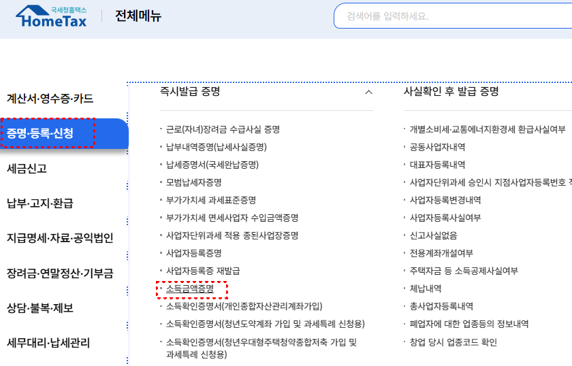Open 창업 당시 업종코드 확인 link
This screenshot has height=366, width=572.
453,342
